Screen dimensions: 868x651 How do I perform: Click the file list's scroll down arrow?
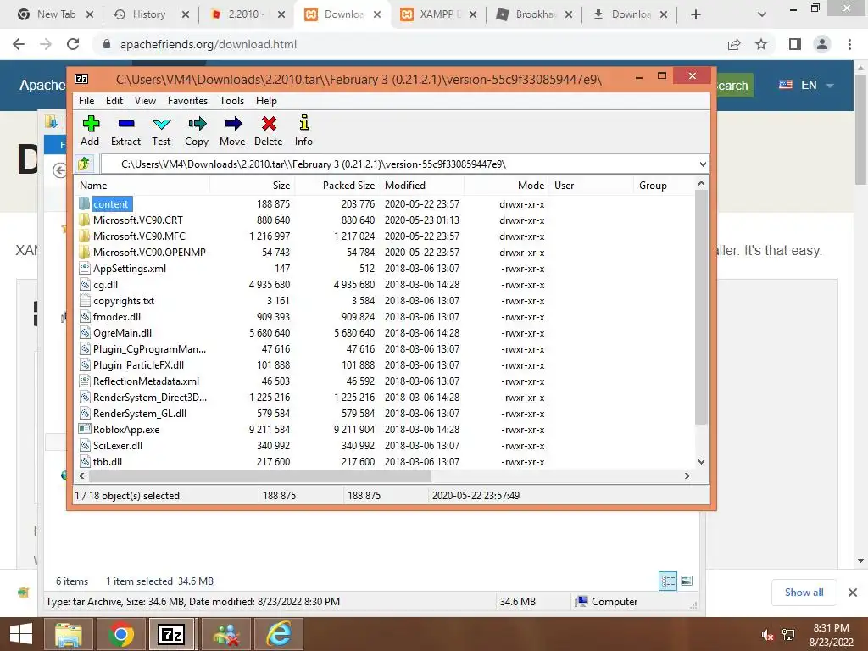(701, 462)
